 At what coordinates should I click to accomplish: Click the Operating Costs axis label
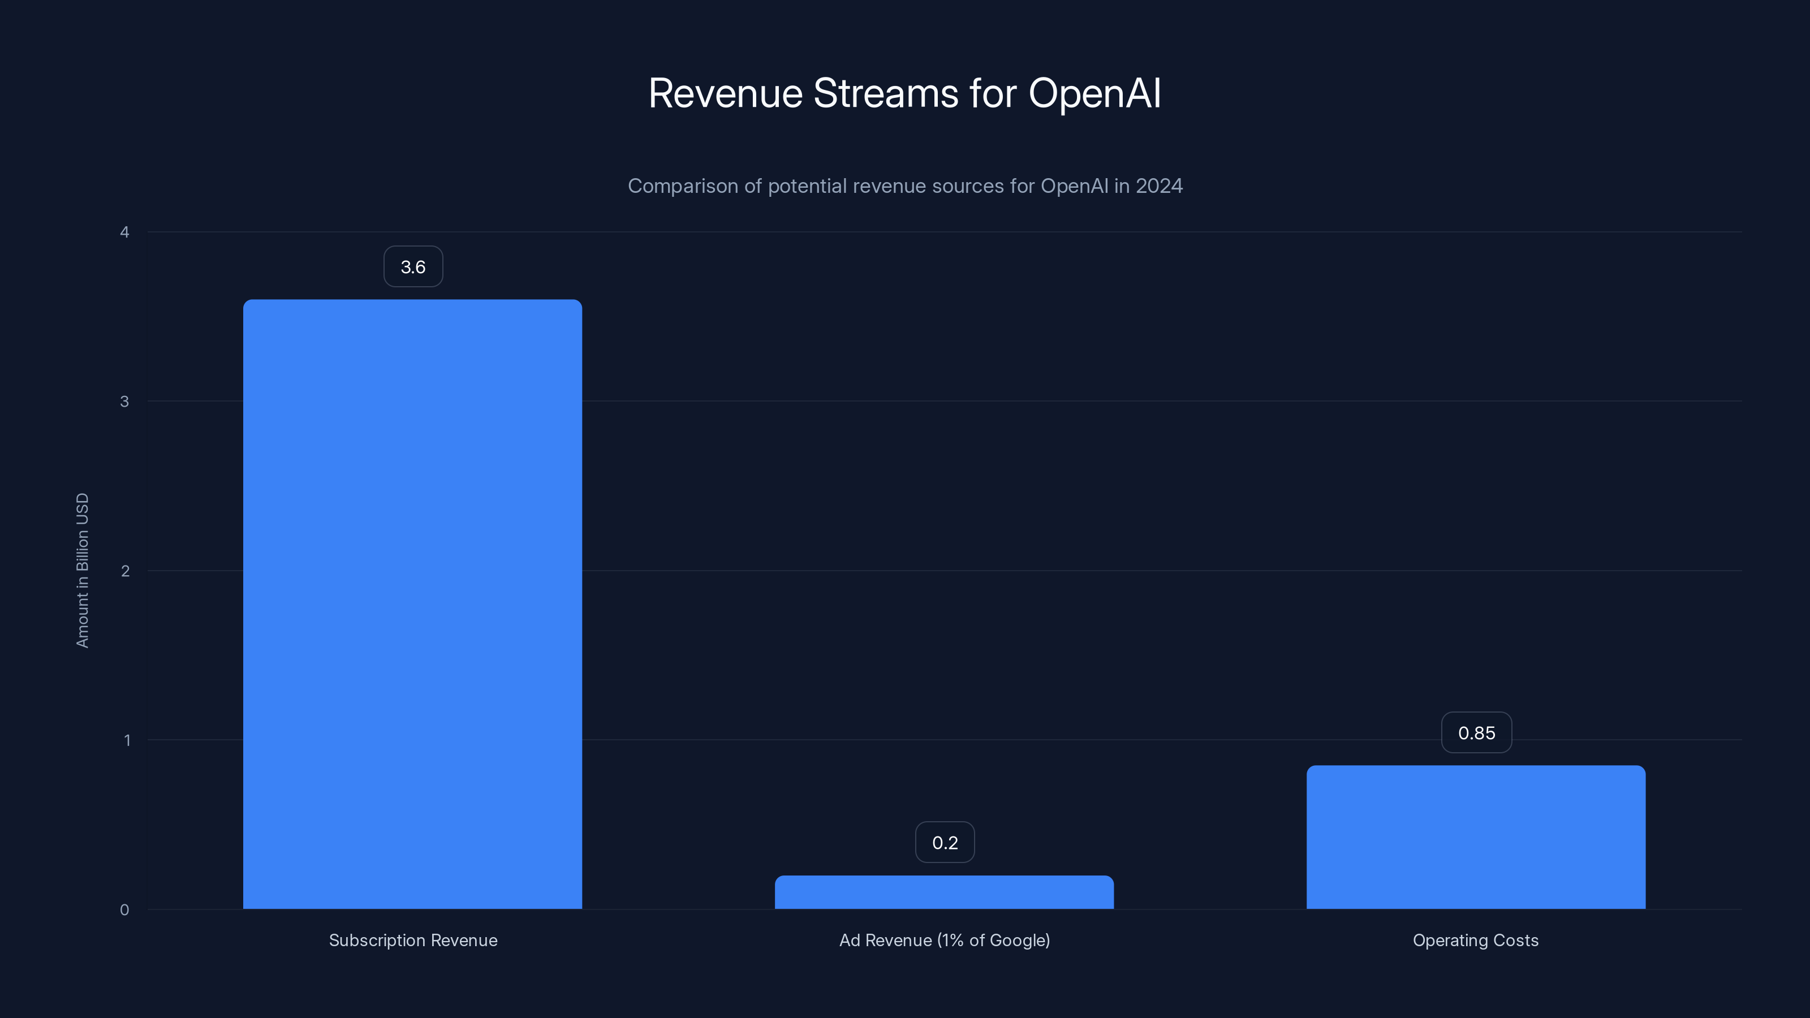[x=1476, y=940]
